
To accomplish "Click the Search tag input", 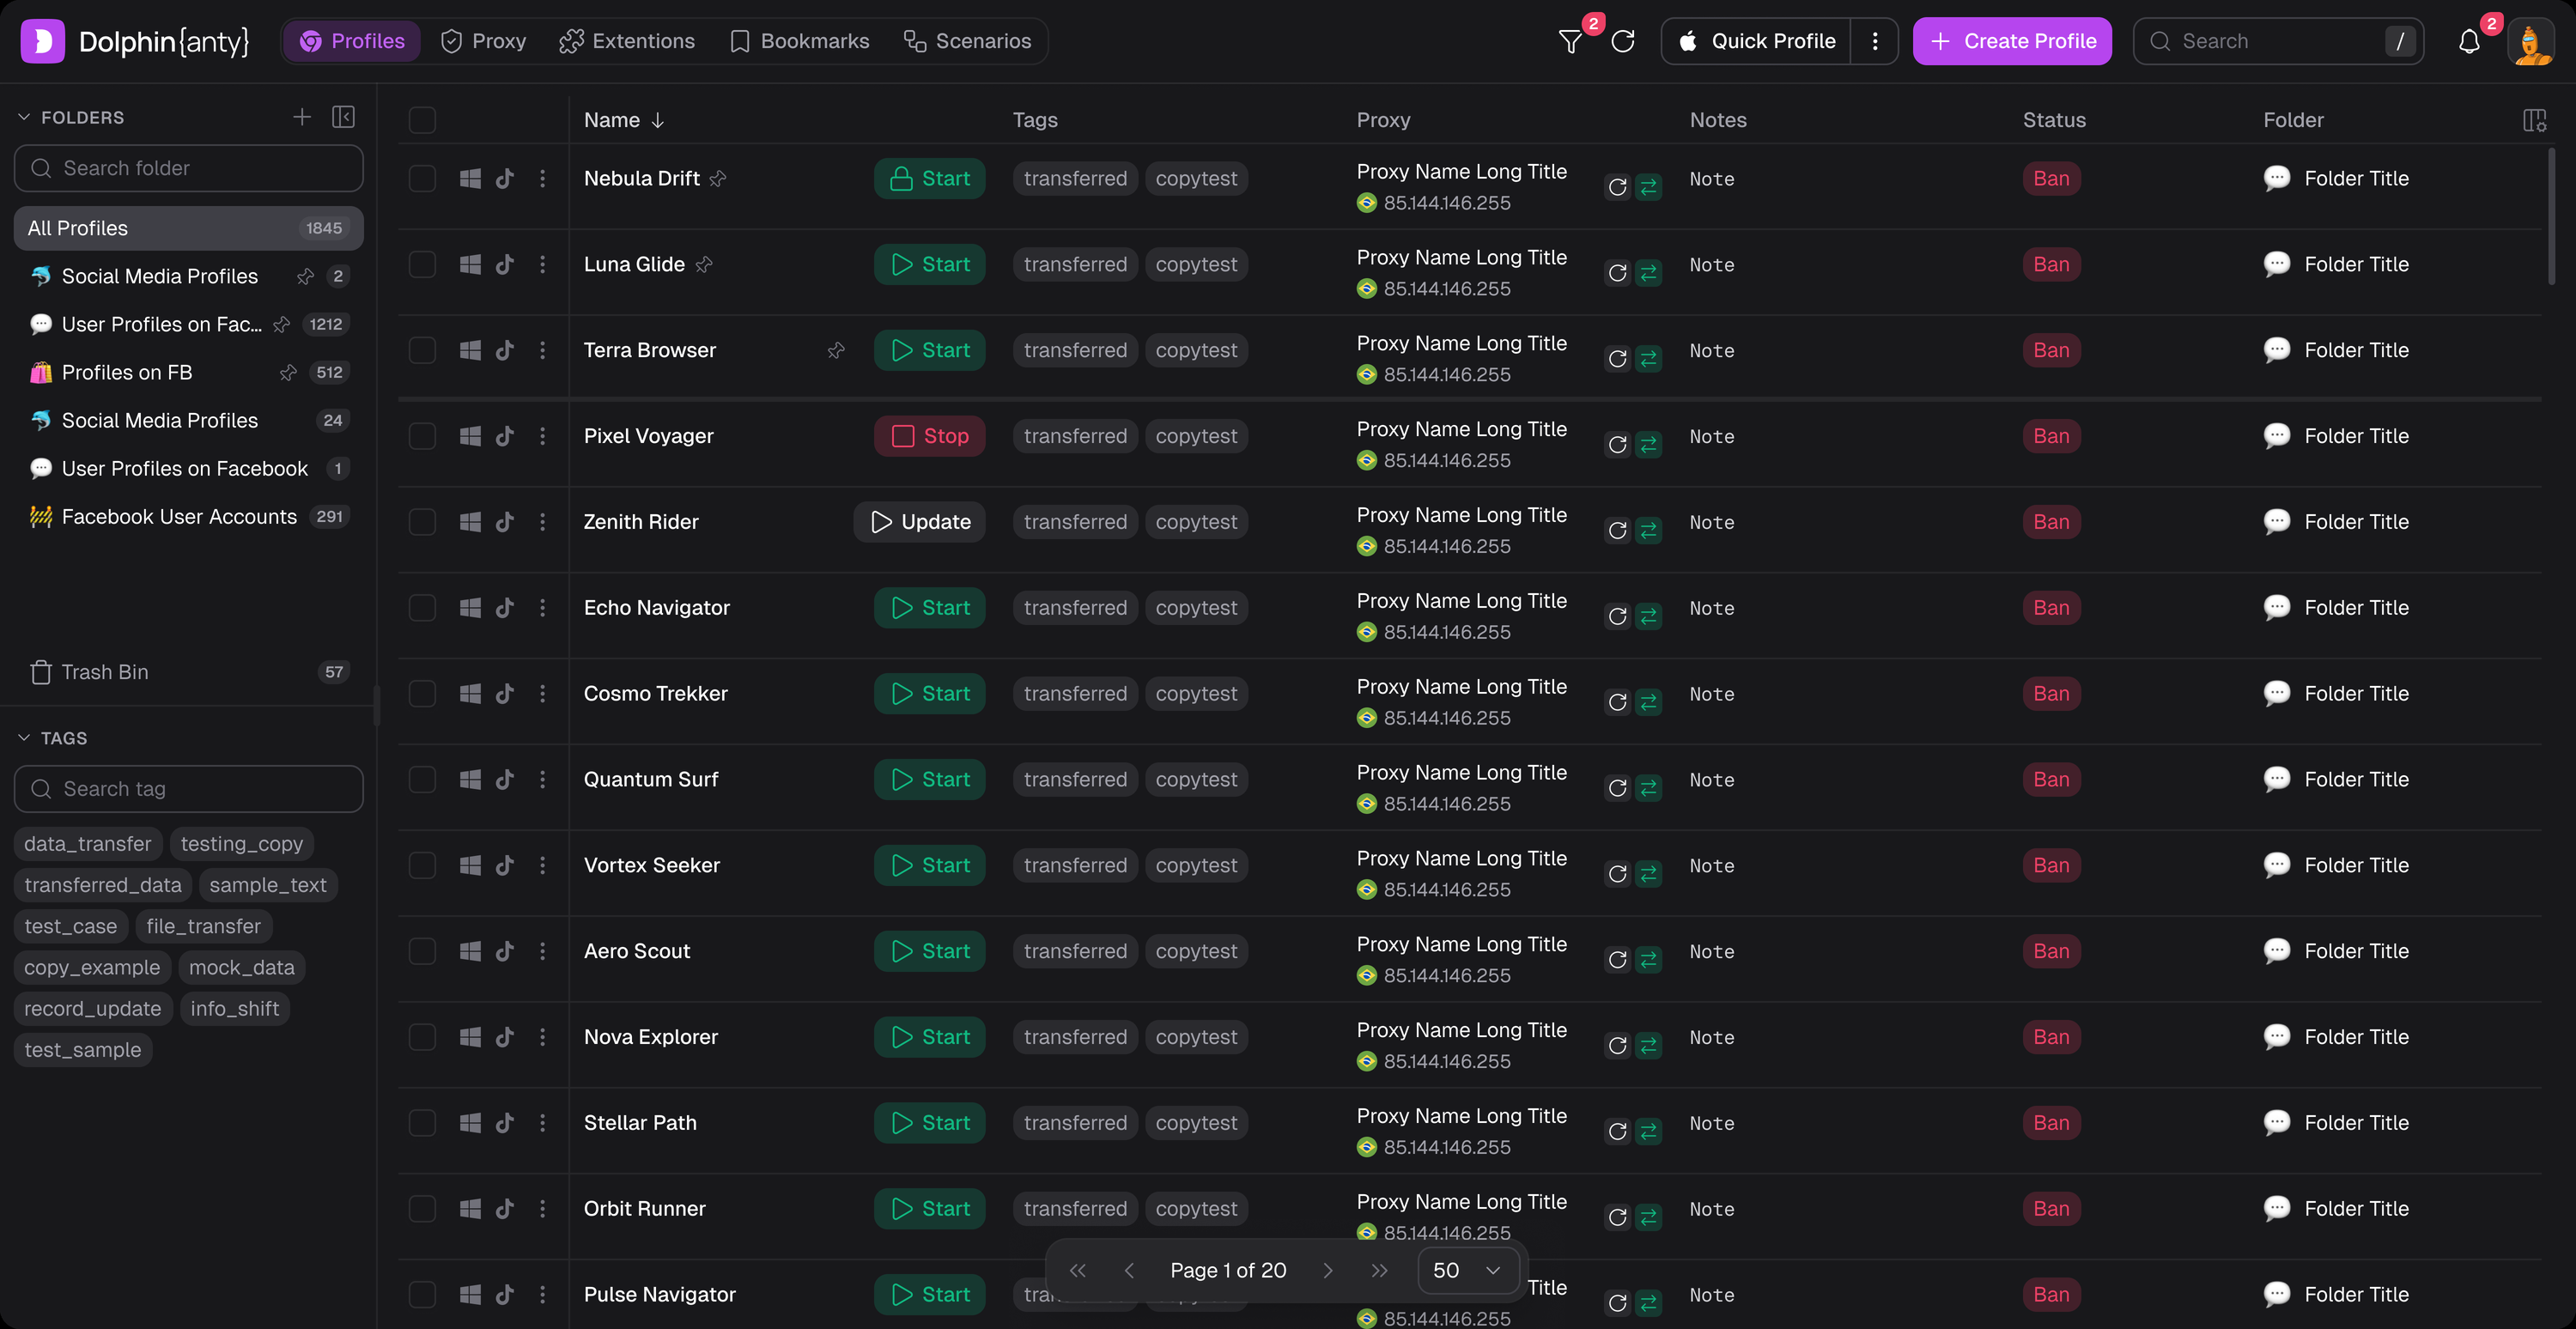I will pyautogui.click(x=189, y=789).
